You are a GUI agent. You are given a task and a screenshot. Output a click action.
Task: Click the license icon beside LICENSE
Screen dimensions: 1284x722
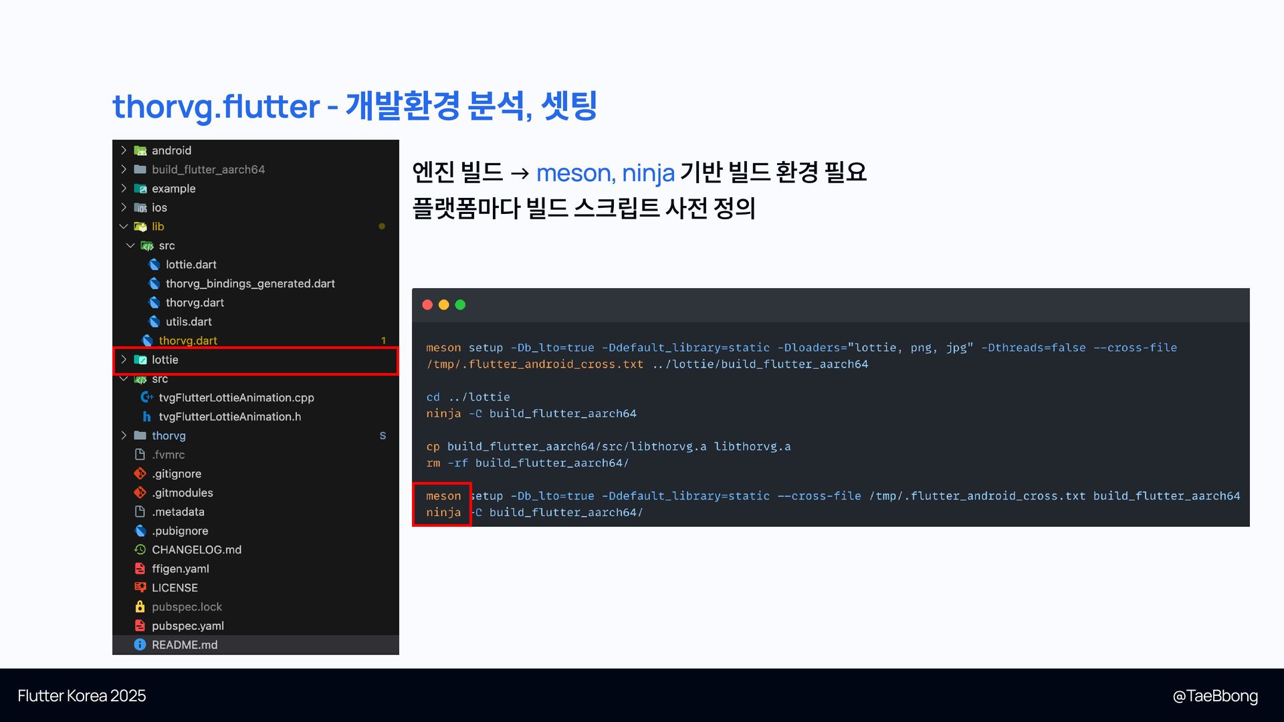point(140,588)
